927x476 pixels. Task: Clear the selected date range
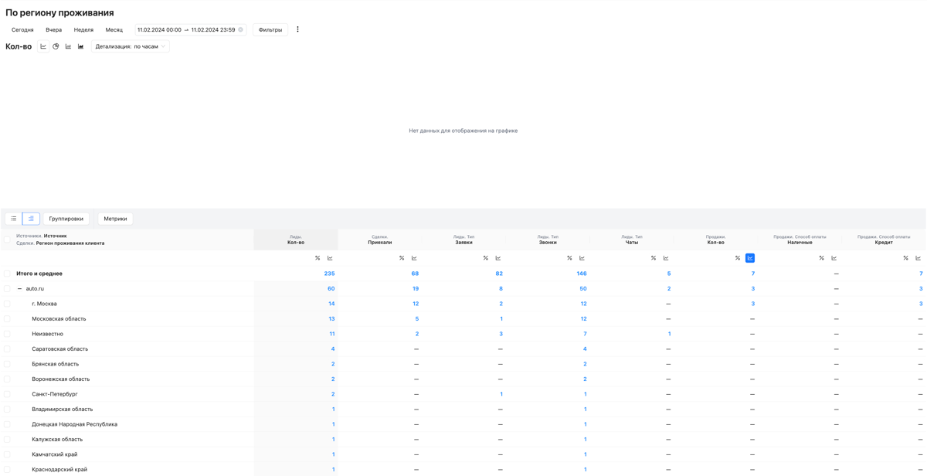[240, 30]
